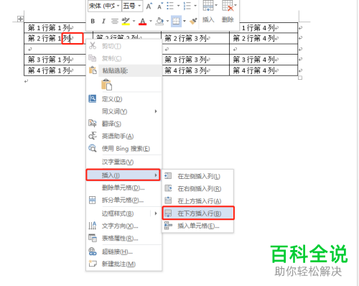Click table cell 第4行第1列
359x286 pixels.
[55, 70]
